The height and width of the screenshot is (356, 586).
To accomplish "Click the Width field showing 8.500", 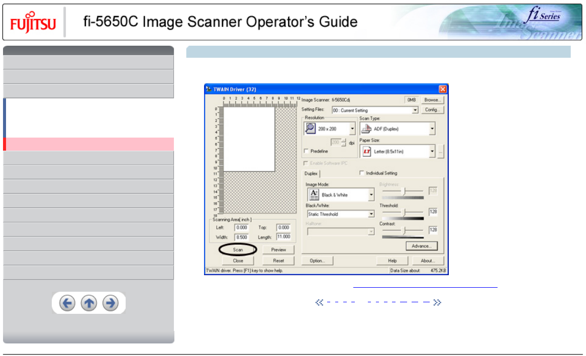I will [x=241, y=237].
